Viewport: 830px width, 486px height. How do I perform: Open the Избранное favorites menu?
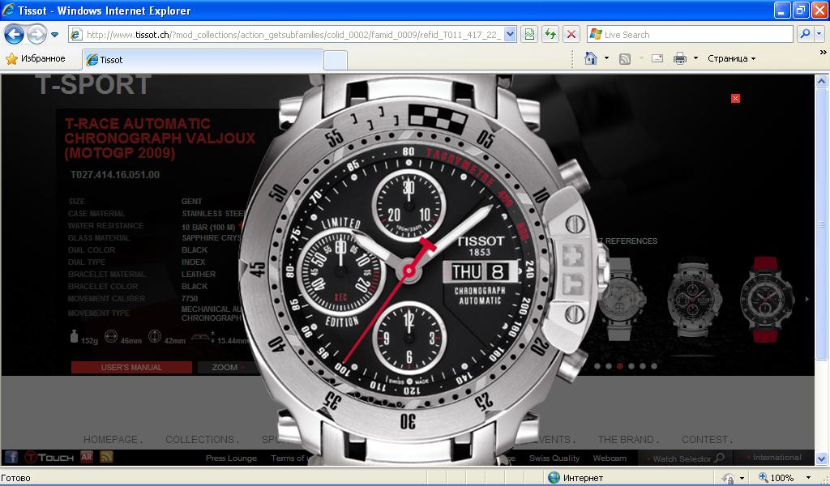click(36, 59)
